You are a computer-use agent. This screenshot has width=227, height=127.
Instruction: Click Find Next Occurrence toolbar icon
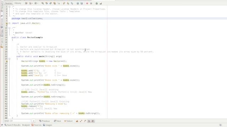point(50,3)
